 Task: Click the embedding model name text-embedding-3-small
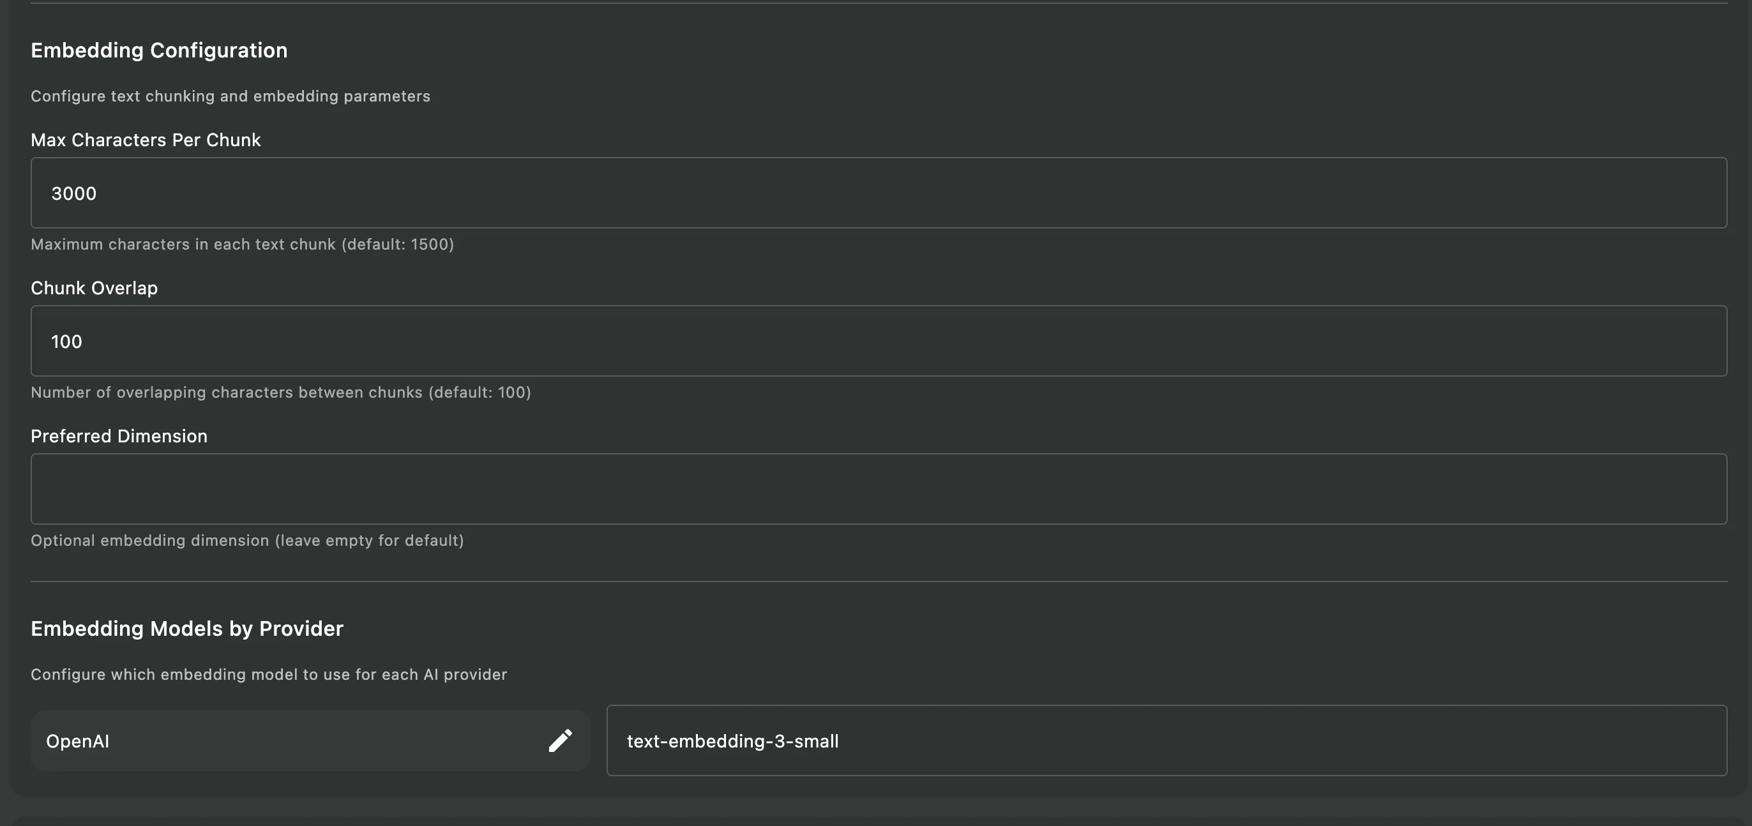(x=732, y=740)
